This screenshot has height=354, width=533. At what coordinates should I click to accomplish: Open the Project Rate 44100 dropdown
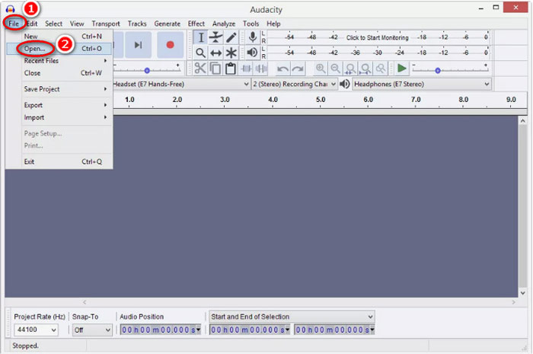pos(36,330)
